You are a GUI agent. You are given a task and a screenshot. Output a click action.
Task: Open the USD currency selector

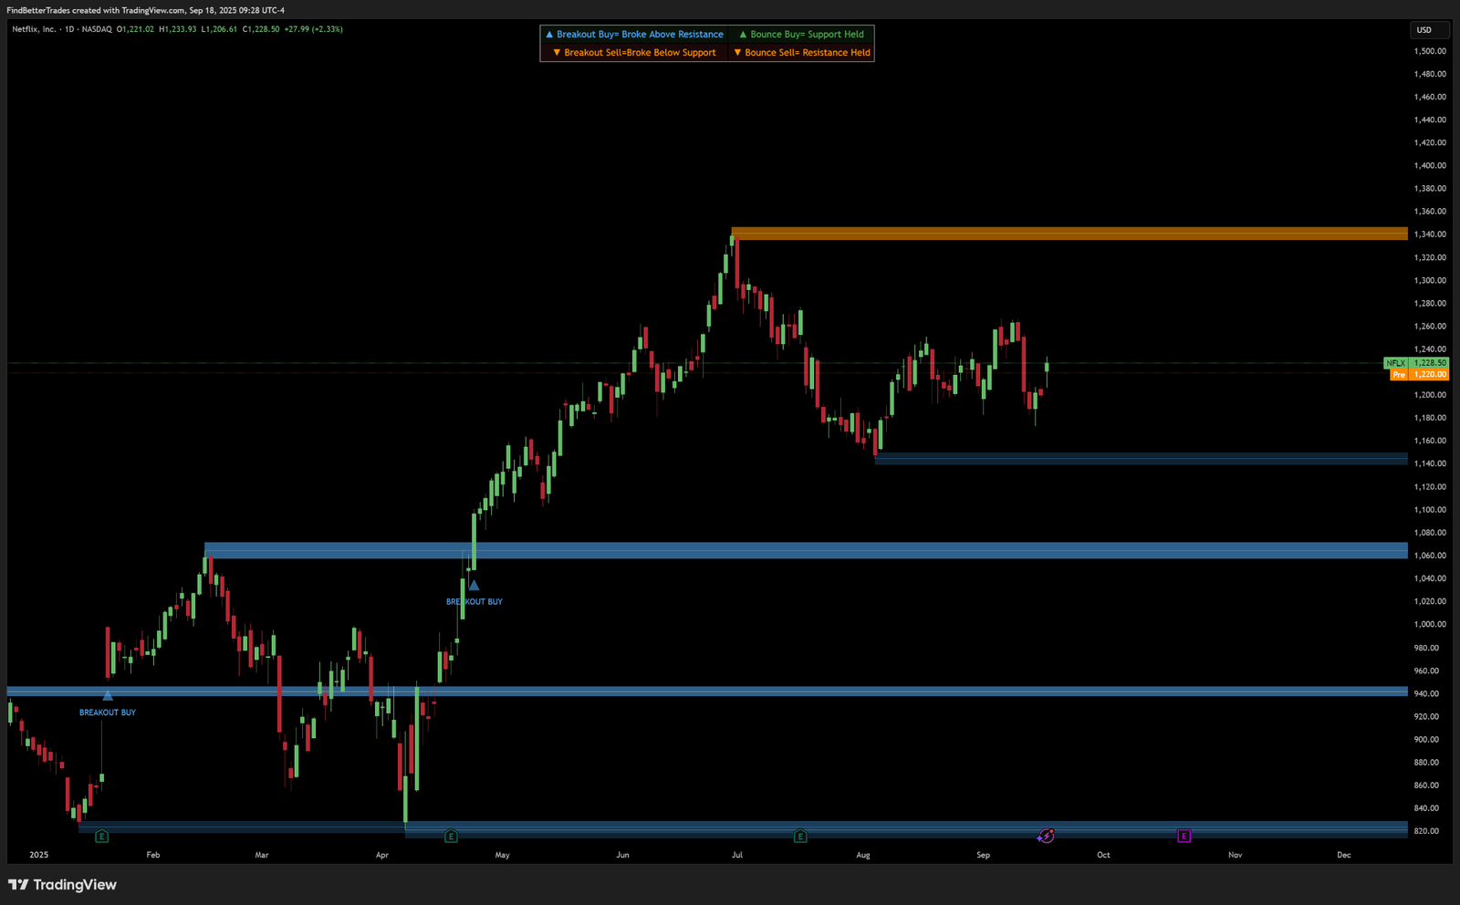coord(1423,30)
